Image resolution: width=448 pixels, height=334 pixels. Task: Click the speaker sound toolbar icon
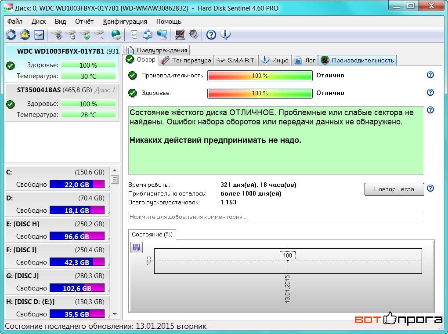click(x=194, y=35)
